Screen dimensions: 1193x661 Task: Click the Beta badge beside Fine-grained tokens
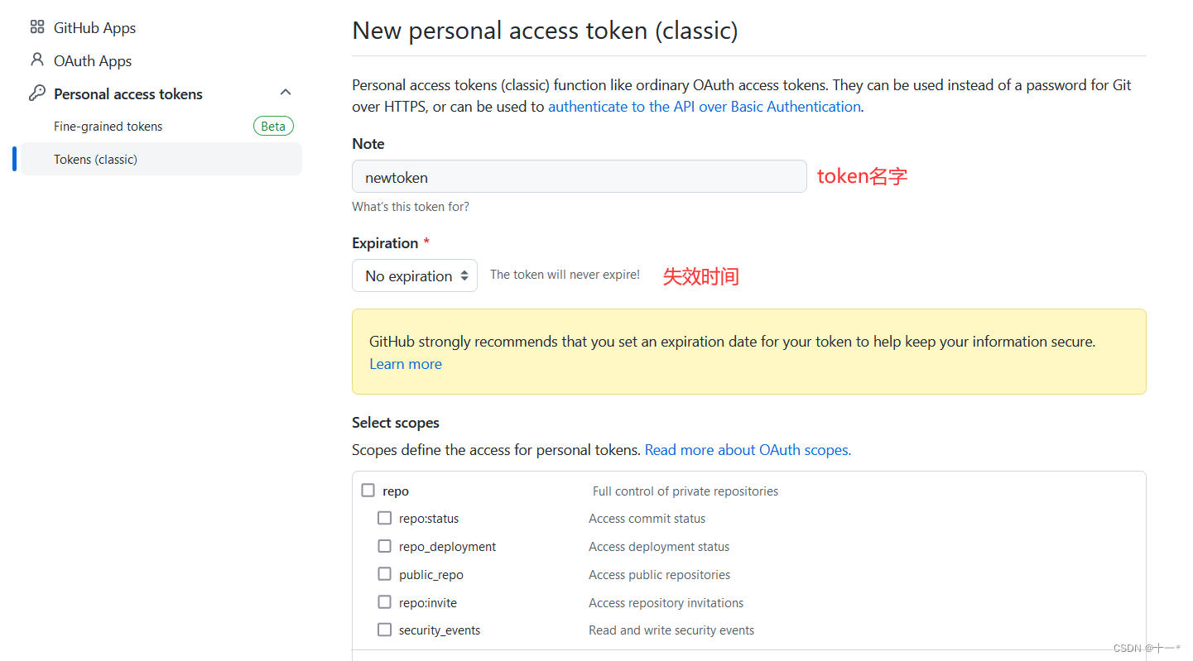click(x=273, y=127)
